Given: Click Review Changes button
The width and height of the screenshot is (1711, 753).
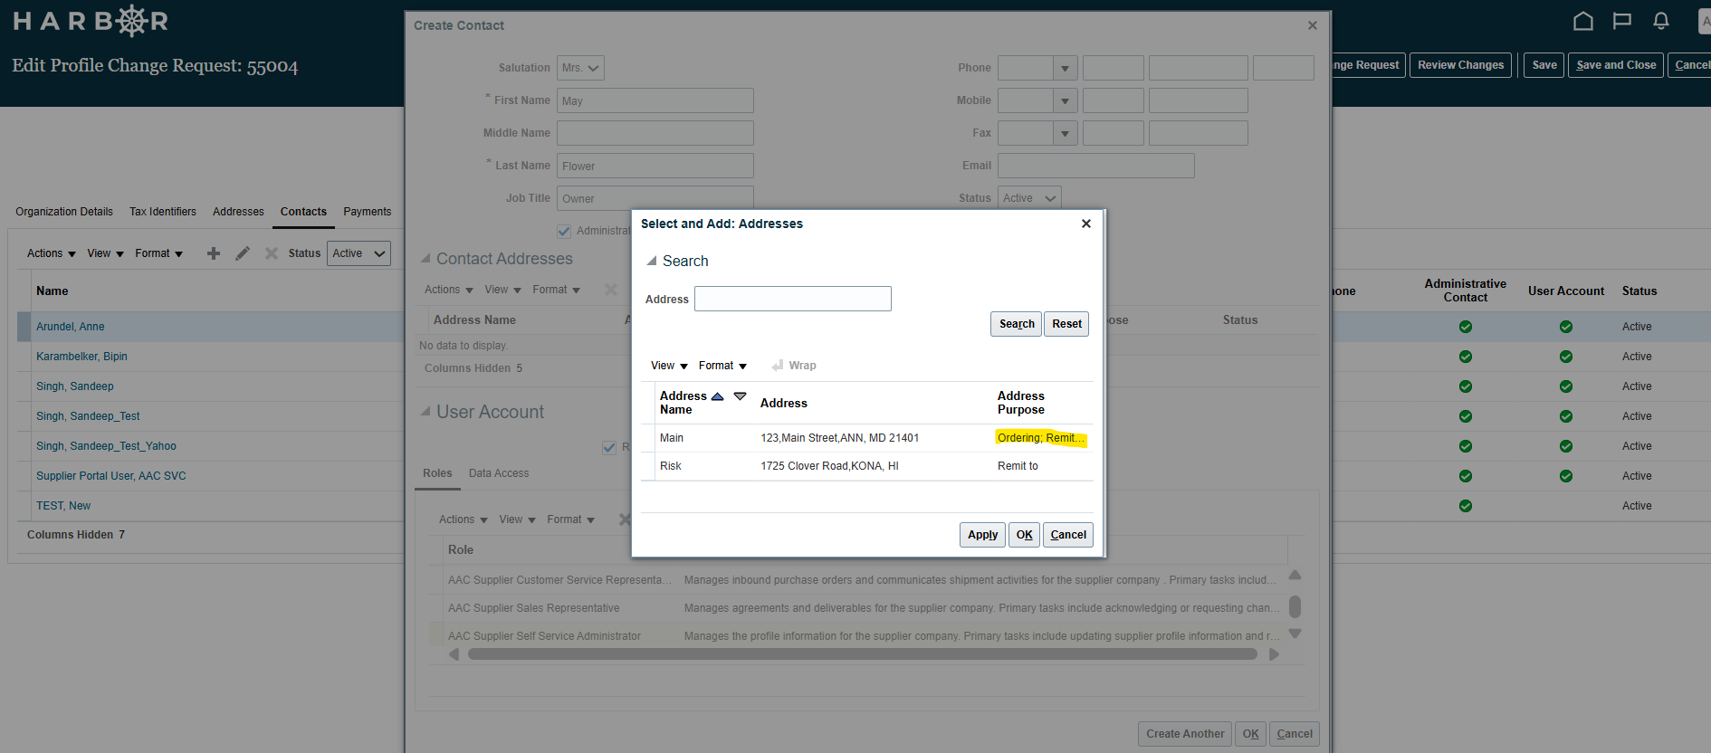Looking at the screenshot, I should tap(1460, 65).
